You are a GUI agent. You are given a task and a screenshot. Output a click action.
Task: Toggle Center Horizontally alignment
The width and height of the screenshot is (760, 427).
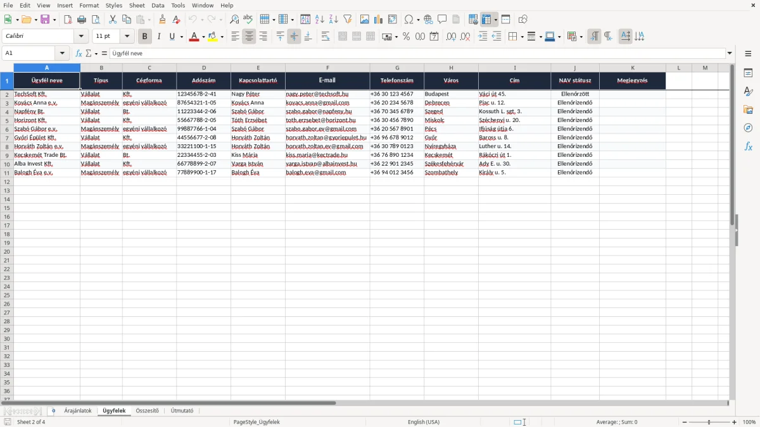[249, 37]
